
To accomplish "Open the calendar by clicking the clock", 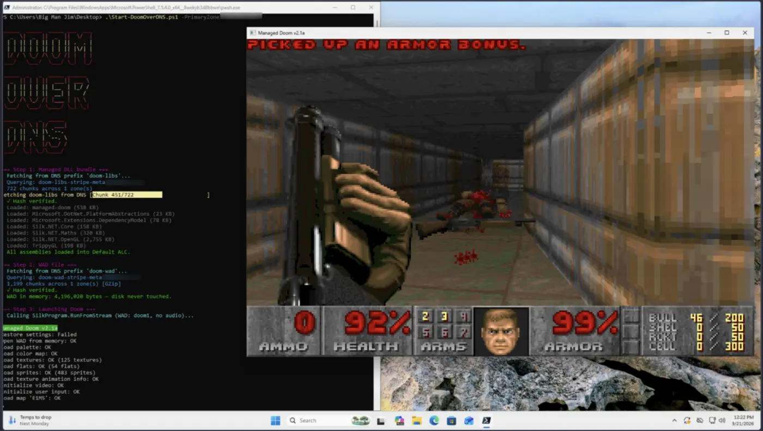I will pos(743,420).
